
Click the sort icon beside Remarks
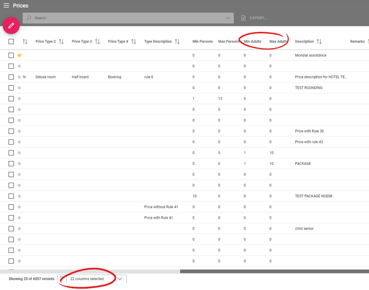(367, 41)
